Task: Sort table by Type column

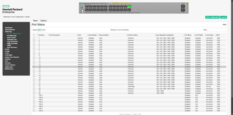Action: [x=79, y=35]
